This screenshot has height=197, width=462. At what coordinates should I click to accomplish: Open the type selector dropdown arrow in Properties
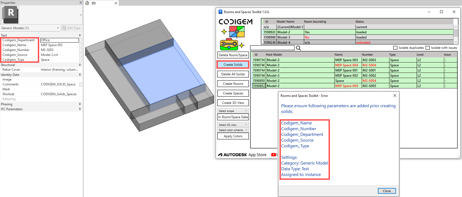(x=81, y=15)
